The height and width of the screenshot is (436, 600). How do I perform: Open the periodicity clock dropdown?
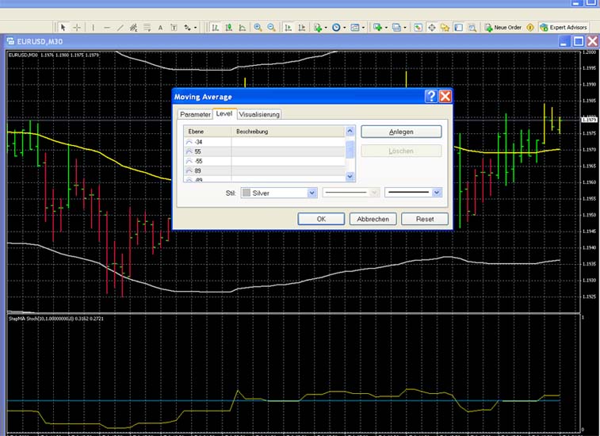(338, 27)
